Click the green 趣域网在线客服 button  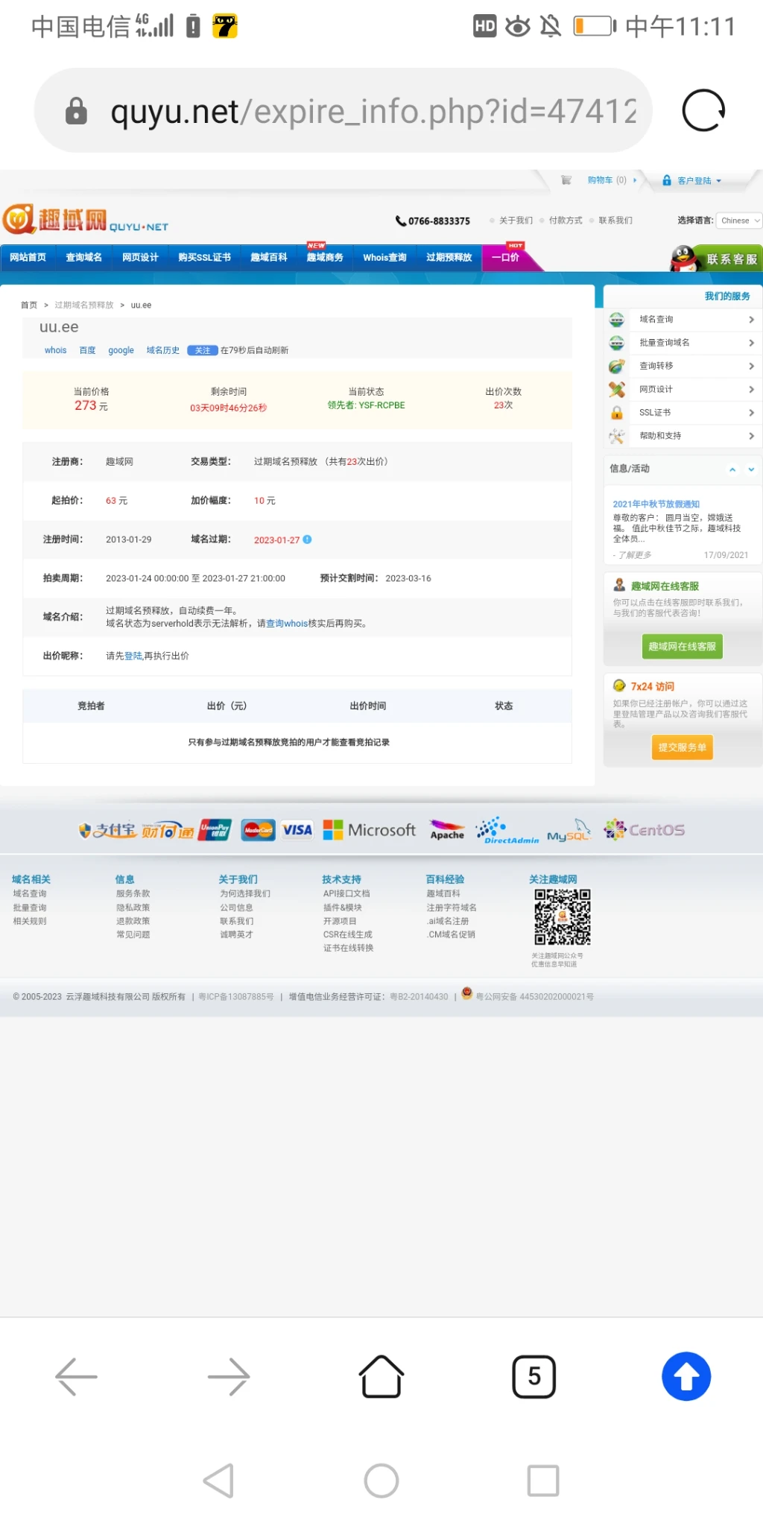pos(682,647)
